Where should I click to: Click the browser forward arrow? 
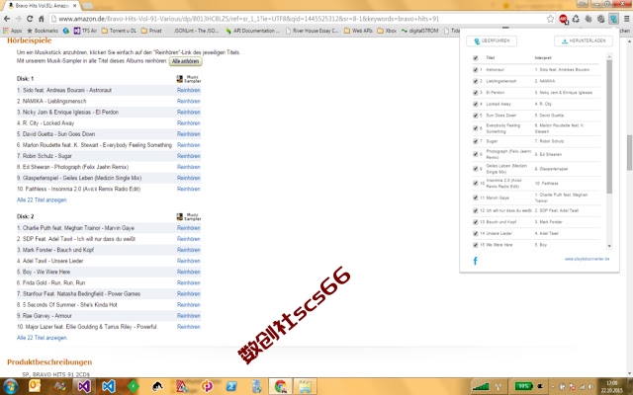click(x=18, y=19)
